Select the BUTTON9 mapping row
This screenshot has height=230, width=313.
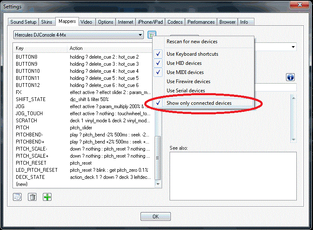[84, 64]
